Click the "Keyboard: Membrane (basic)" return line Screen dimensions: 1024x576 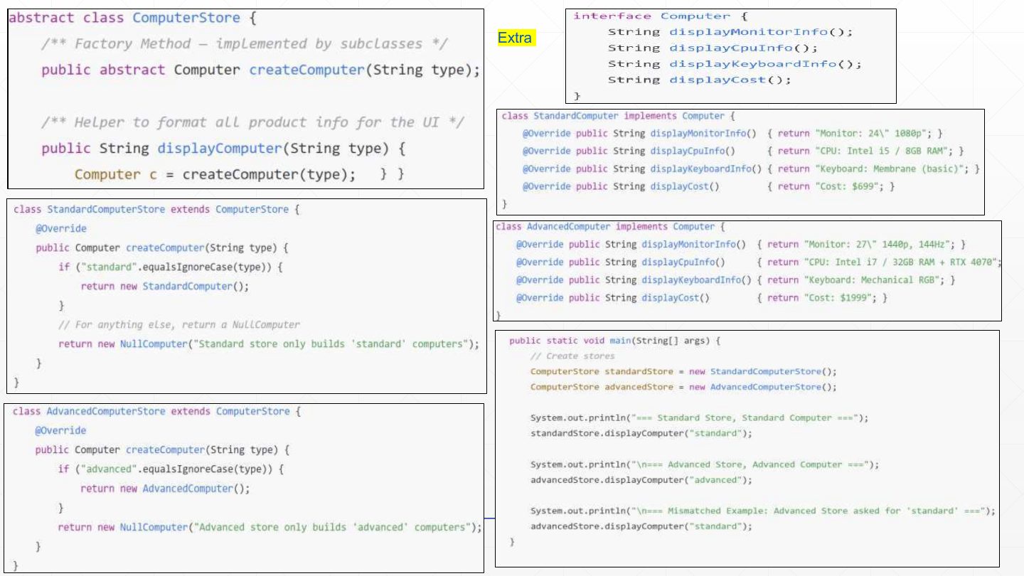click(752, 169)
